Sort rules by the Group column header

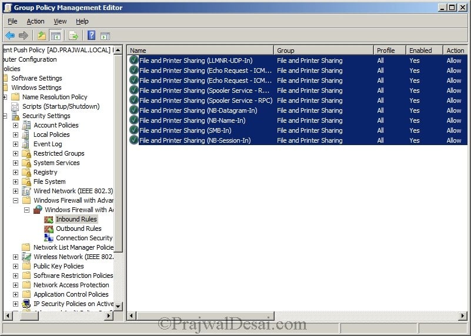coord(323,51)
